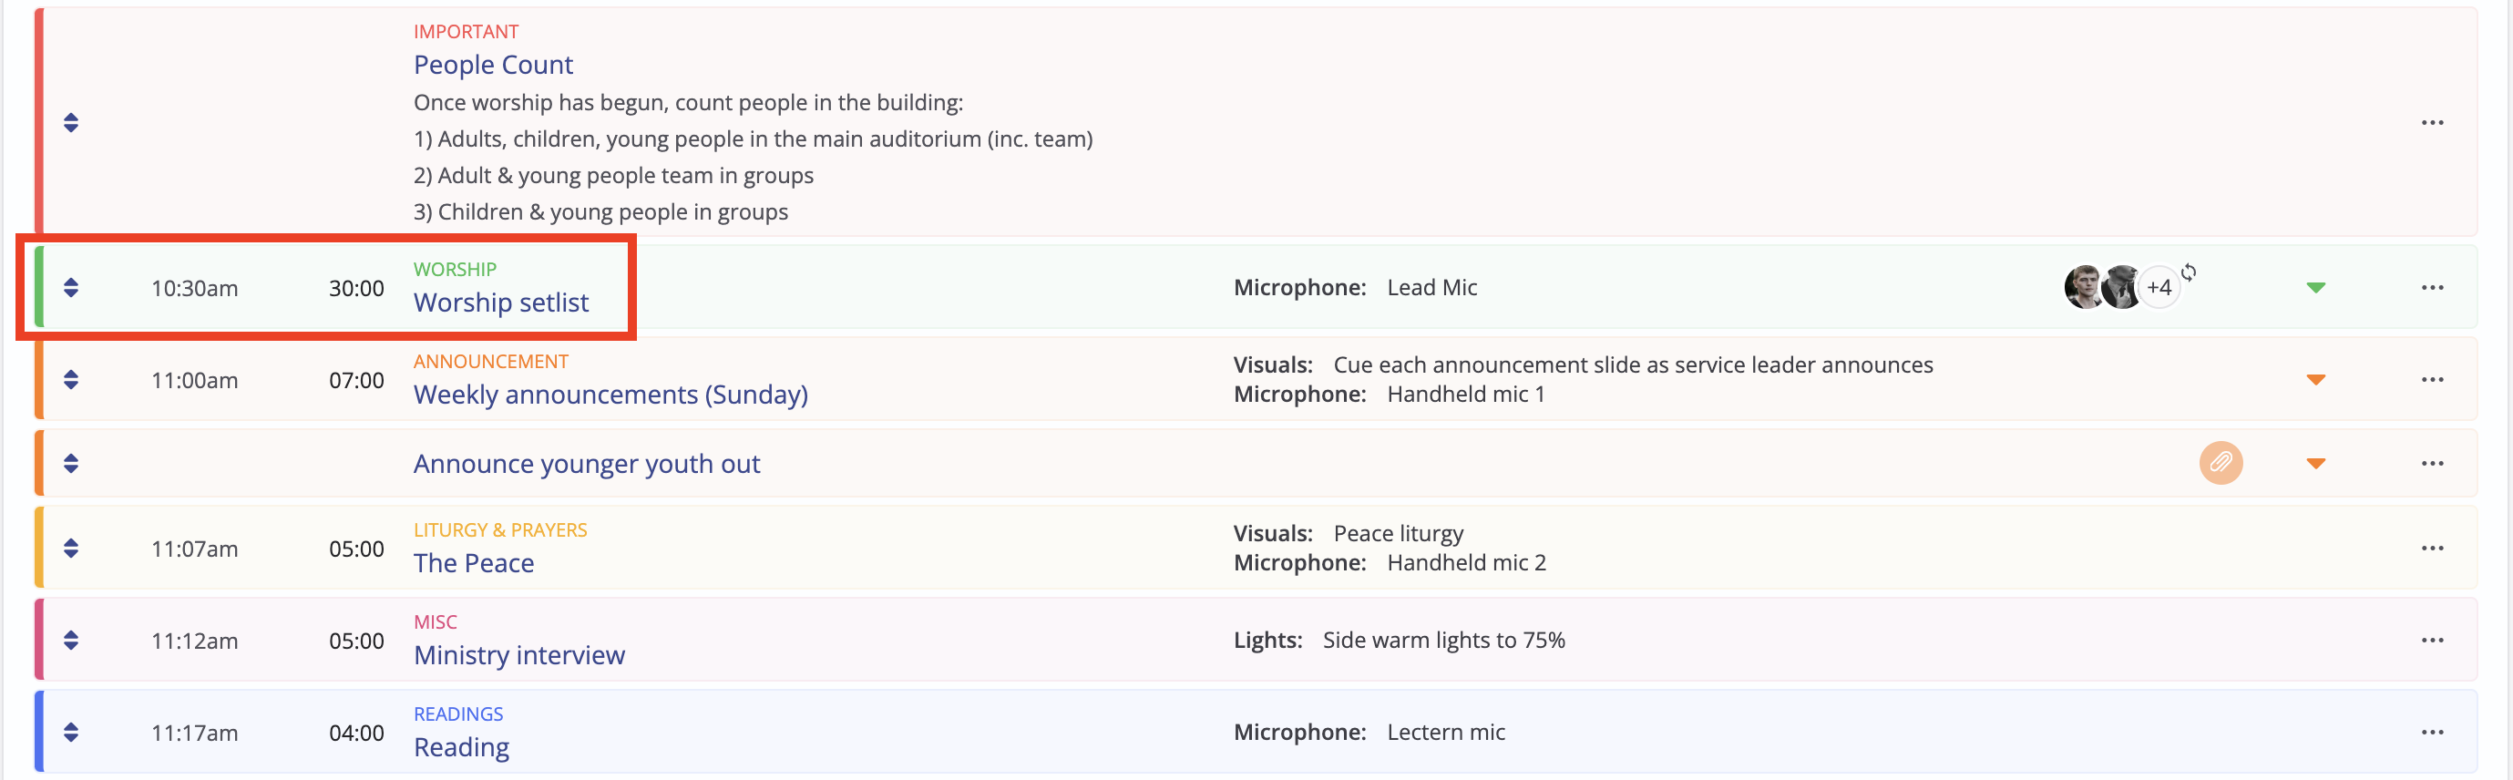This screenshot has height=780, width=2513.
Task: Open the Weekly announcements (Sunday) item
Action: pos(610,395)
